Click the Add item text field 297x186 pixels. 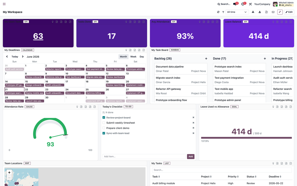point(144,156)
